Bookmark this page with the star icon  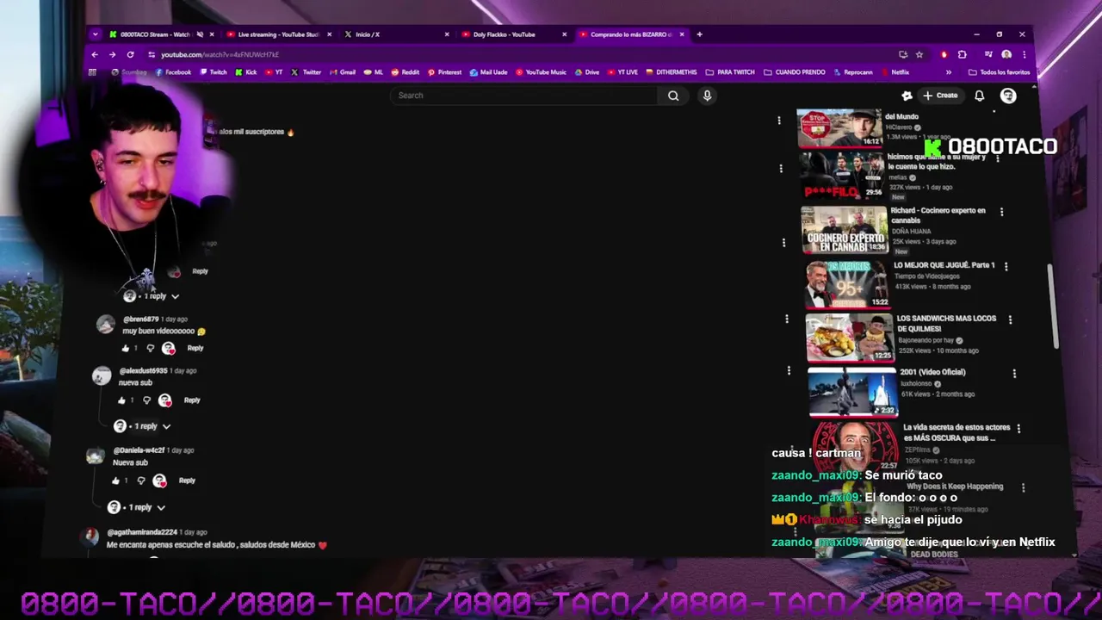pyautogui.click(x=919, y=54)
